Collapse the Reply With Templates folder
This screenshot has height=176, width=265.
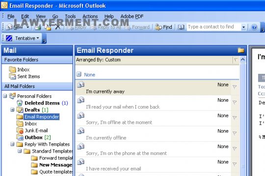[x=12, y=144]
